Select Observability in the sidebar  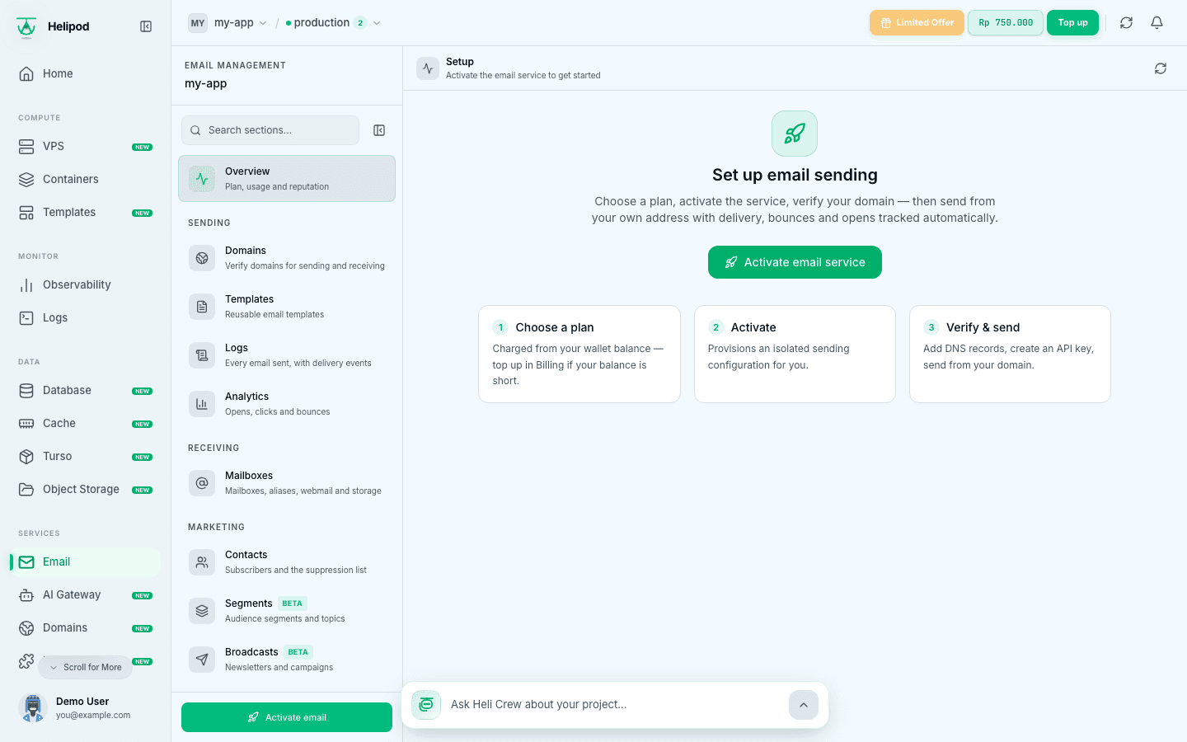(x=86, y=285)
